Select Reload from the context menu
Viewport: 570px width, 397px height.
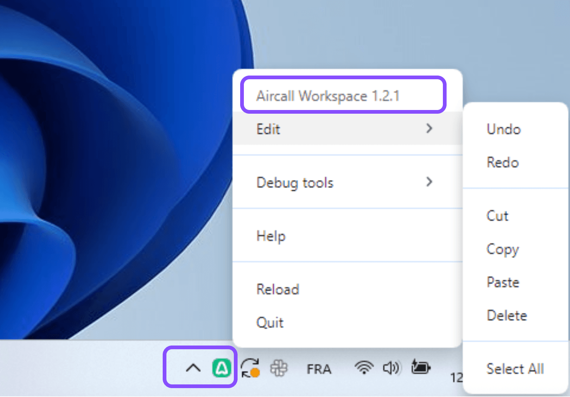pyautogui.click(x=278, y=289)
